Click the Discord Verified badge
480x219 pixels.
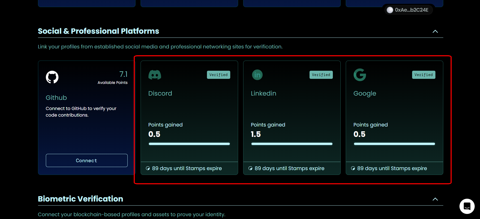[219, 75]
